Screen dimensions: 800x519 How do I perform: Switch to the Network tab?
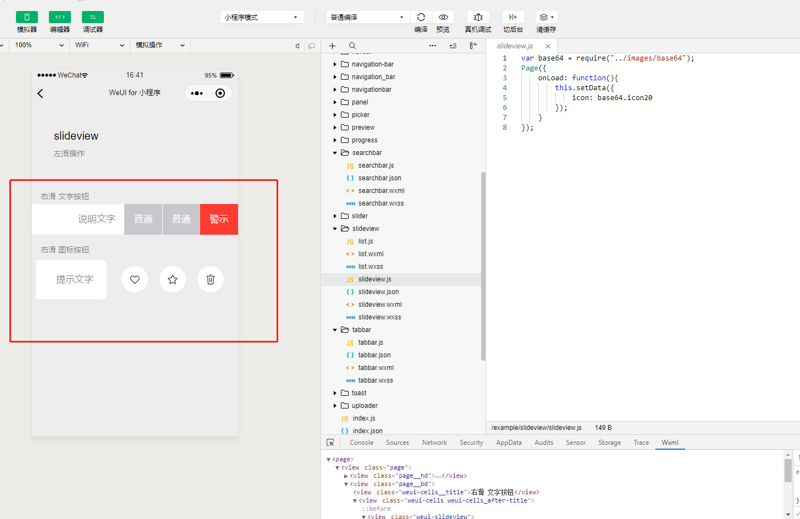point(434,443)
